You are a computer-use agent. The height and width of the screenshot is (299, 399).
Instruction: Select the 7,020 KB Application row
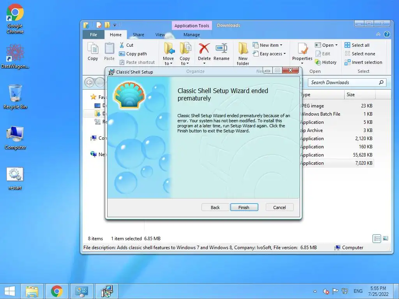tap(337, 163)
